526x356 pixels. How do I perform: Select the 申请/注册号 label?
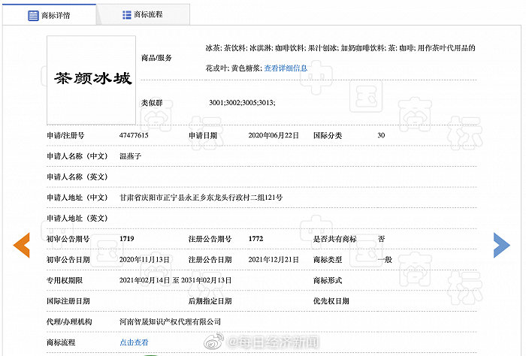pyautogui.click(x=66, y=135)
